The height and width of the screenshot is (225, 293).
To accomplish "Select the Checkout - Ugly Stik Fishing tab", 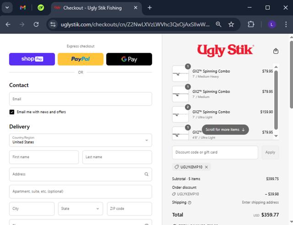I will click(92, 8).
